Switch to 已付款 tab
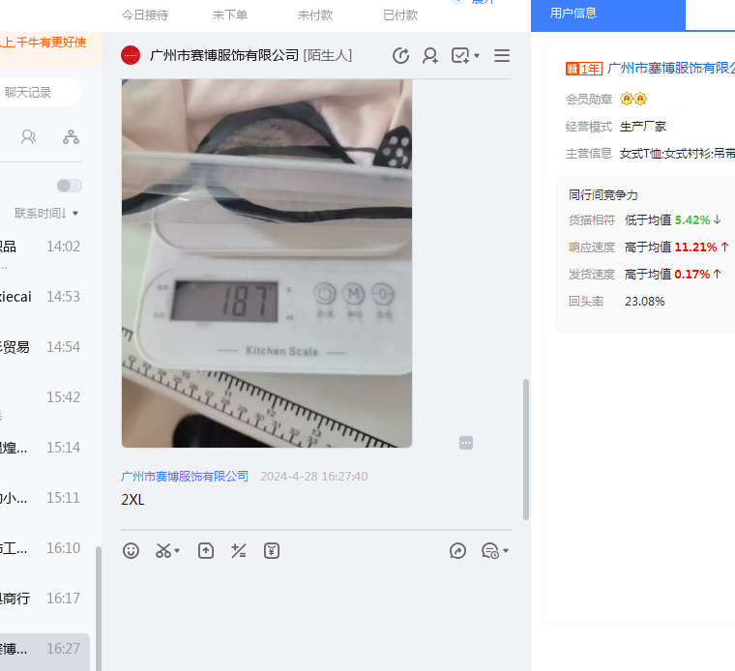 [x=400, y=15]
